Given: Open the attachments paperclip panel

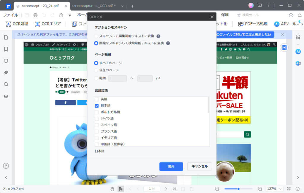Looking at the screenshot, I should pos(6,73).
